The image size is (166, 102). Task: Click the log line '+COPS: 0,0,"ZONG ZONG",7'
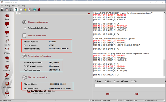tap(117, 45)
